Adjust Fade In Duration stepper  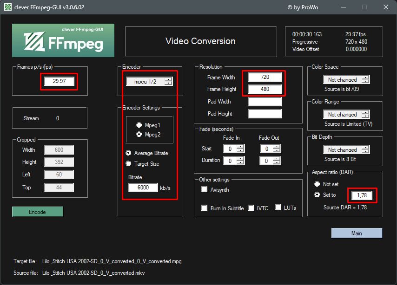[x=240, y=161]
